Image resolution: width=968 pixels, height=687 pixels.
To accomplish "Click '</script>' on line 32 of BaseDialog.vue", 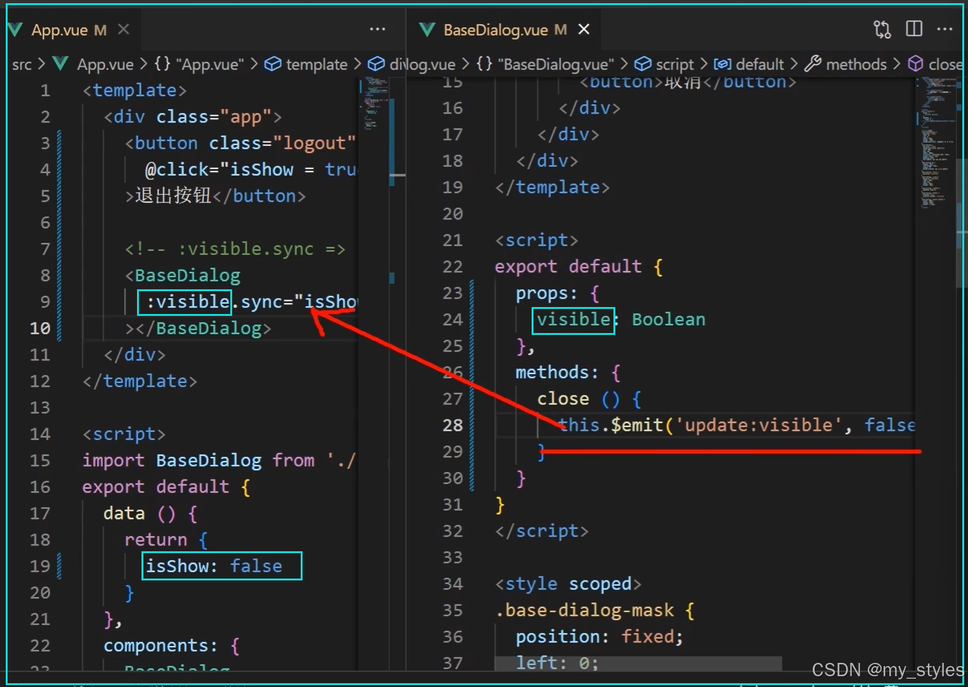I will [542, 531].
